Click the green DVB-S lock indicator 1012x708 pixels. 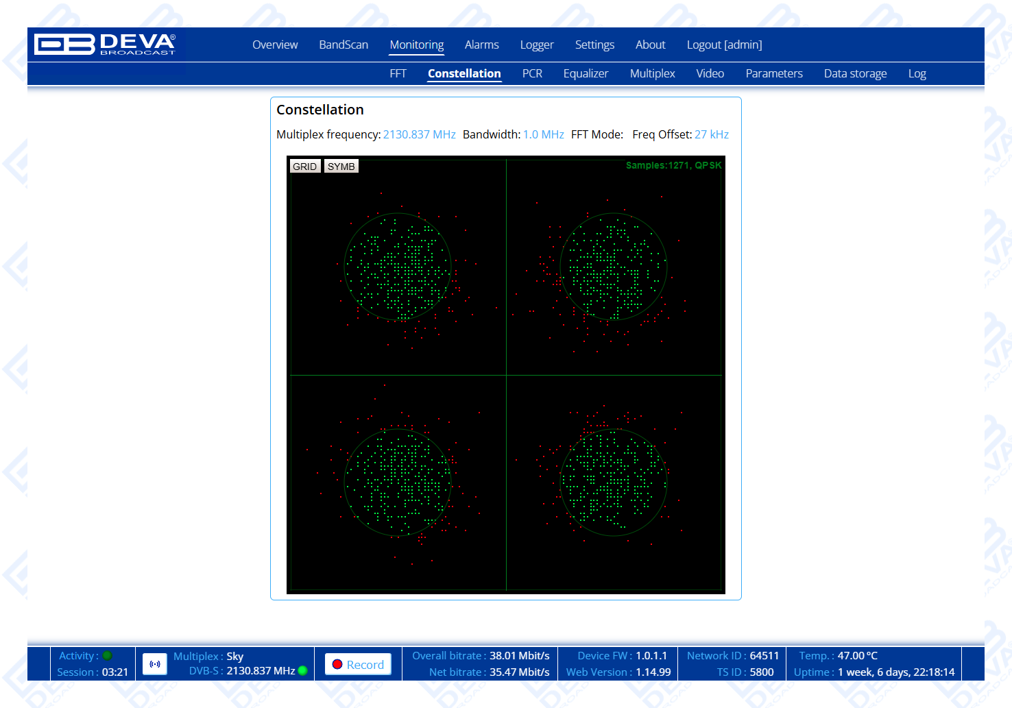pyautogui.click(x=303, y=671)
